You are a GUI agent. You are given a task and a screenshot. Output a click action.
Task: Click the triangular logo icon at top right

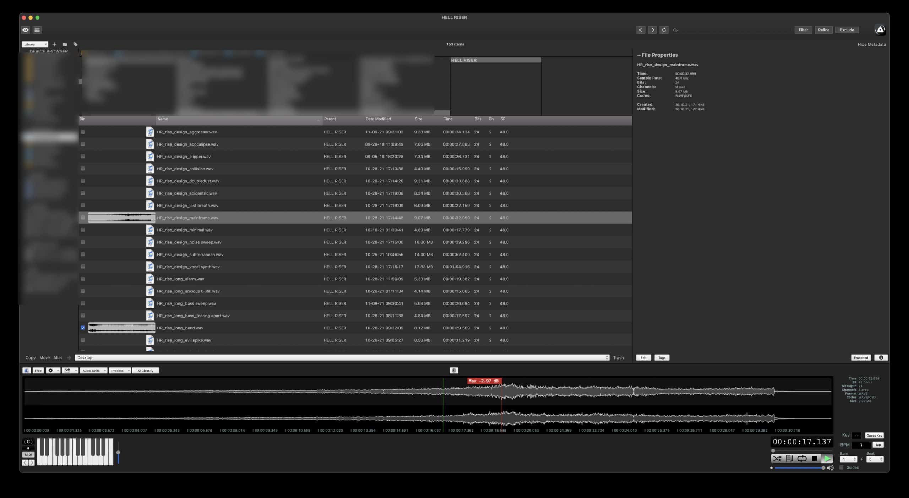coord(880,30)
